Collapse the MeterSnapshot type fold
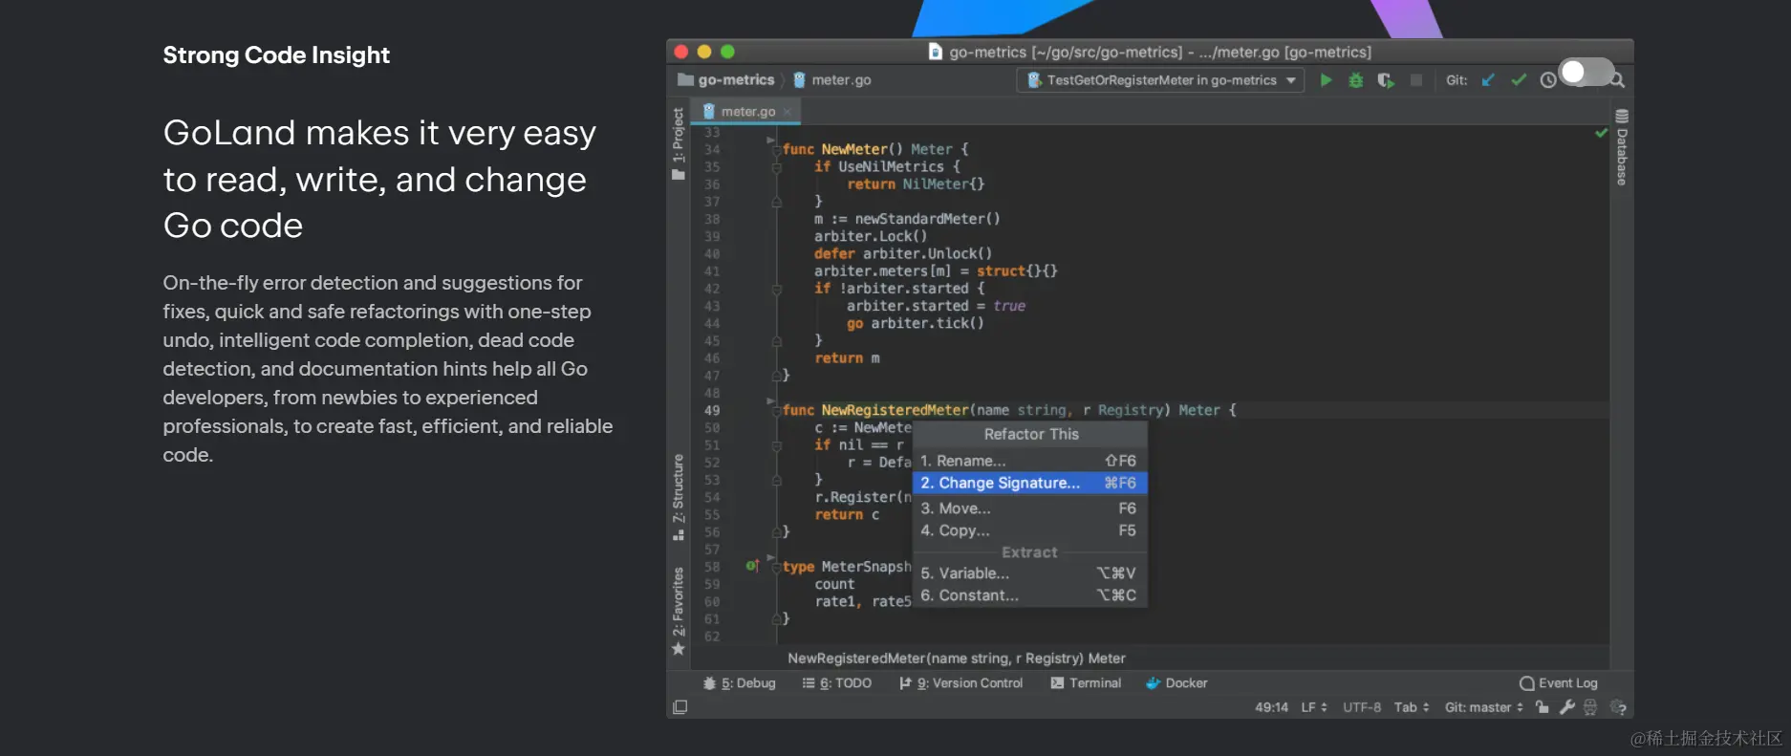 776,568
